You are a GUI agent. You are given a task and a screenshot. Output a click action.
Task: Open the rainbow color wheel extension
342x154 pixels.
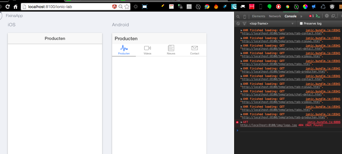tap(305, 6)
